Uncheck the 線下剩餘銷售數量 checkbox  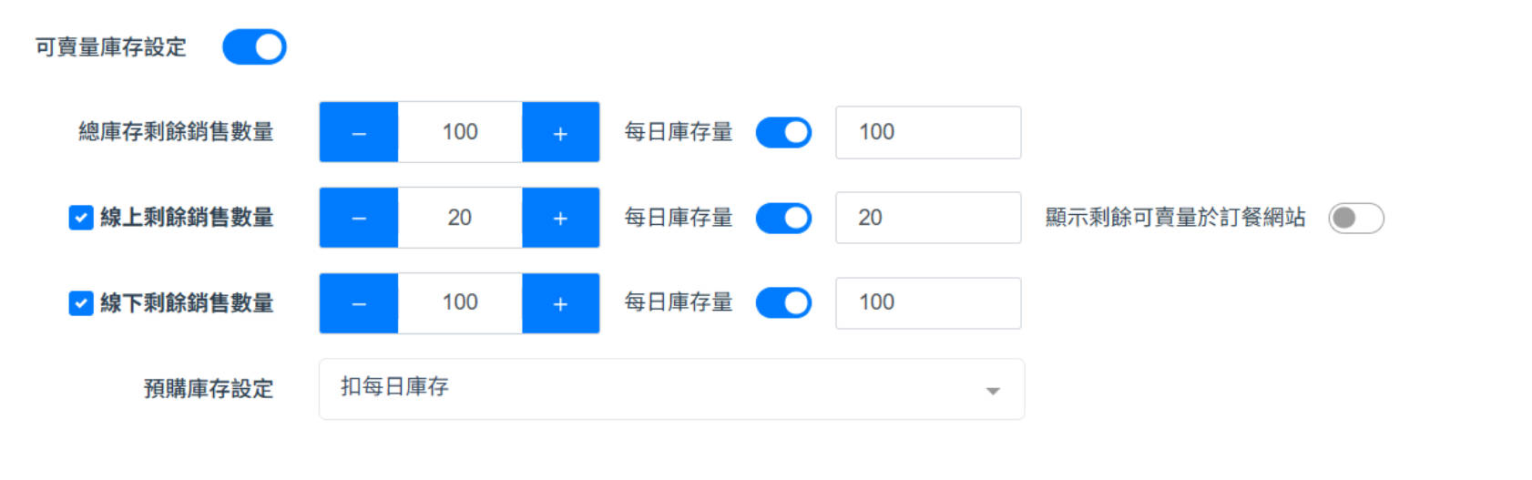81,303
